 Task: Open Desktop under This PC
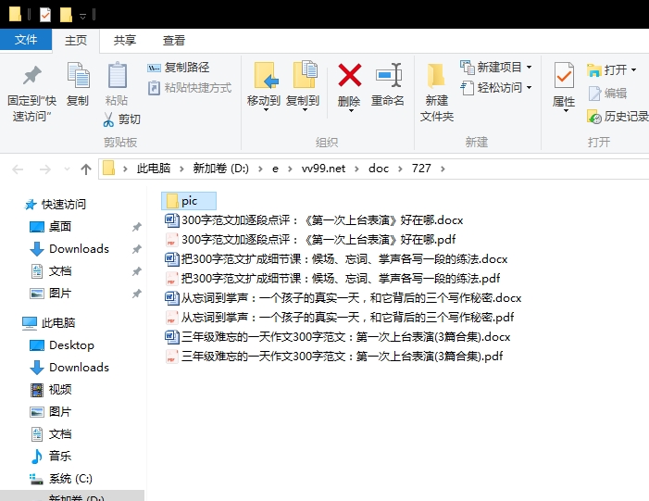[x=62, y=344]
